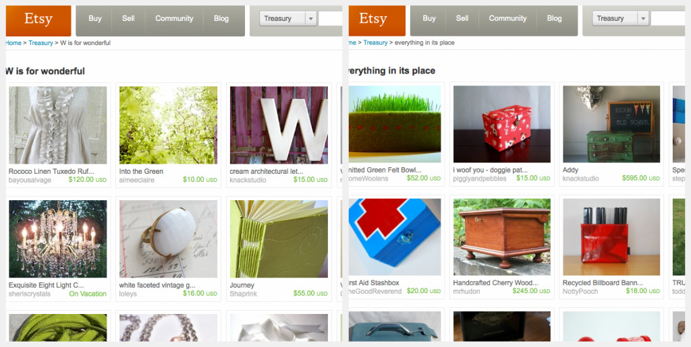Click the Treasury breadcrumb above 'W is for wonderful'

tap(40, 42)
